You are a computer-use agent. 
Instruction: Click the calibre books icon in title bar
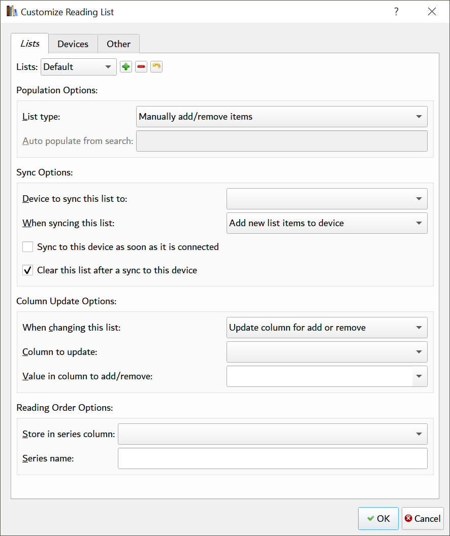(12, 12)
